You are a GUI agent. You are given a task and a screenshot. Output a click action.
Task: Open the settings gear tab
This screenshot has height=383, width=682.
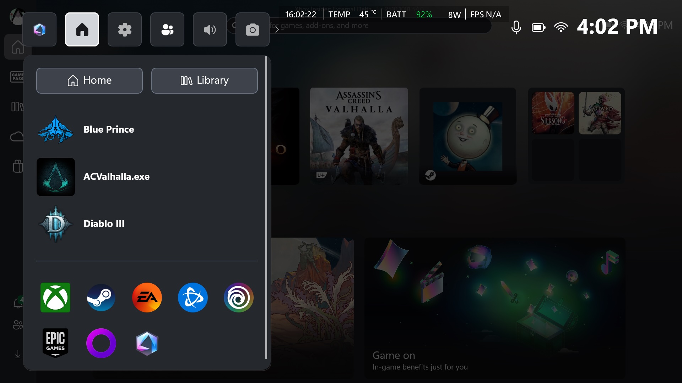pos(125,29)
